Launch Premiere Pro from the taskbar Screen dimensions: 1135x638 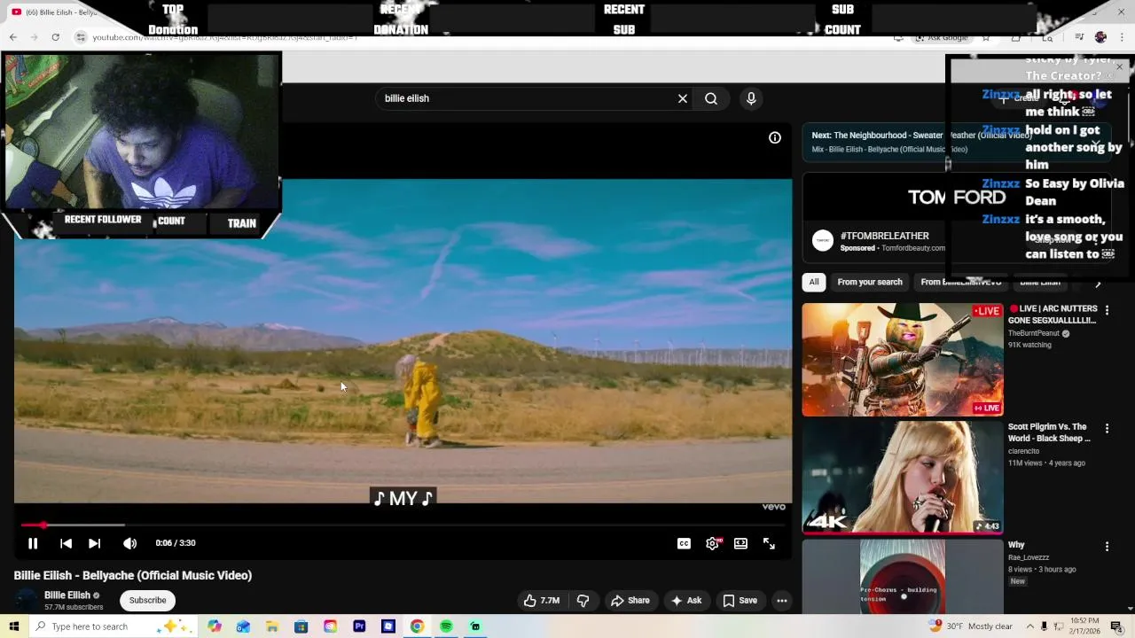(x=359, y=626)
